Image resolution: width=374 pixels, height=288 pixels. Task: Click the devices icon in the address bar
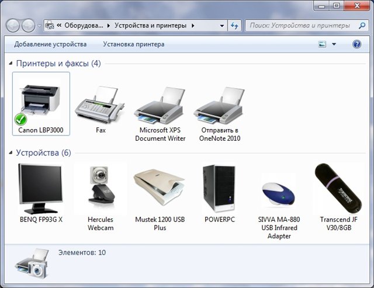(x=49, y=26)
